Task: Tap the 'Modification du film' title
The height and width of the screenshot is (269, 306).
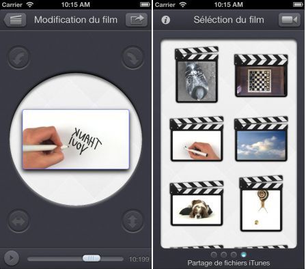Action: coord(76,20)
